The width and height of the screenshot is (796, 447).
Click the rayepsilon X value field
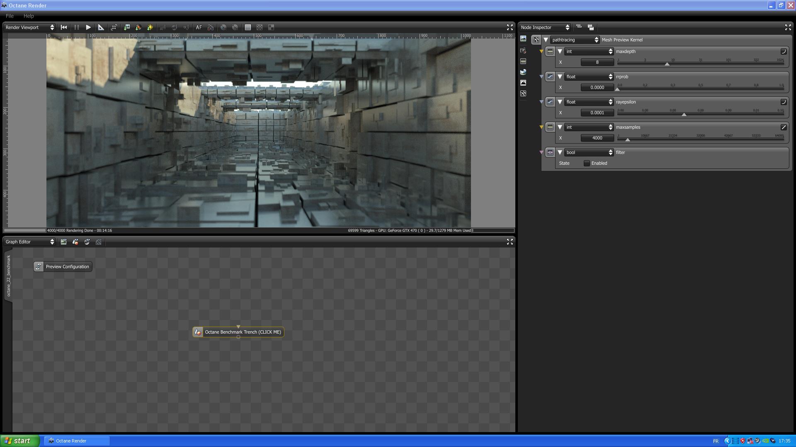[597, 113]
